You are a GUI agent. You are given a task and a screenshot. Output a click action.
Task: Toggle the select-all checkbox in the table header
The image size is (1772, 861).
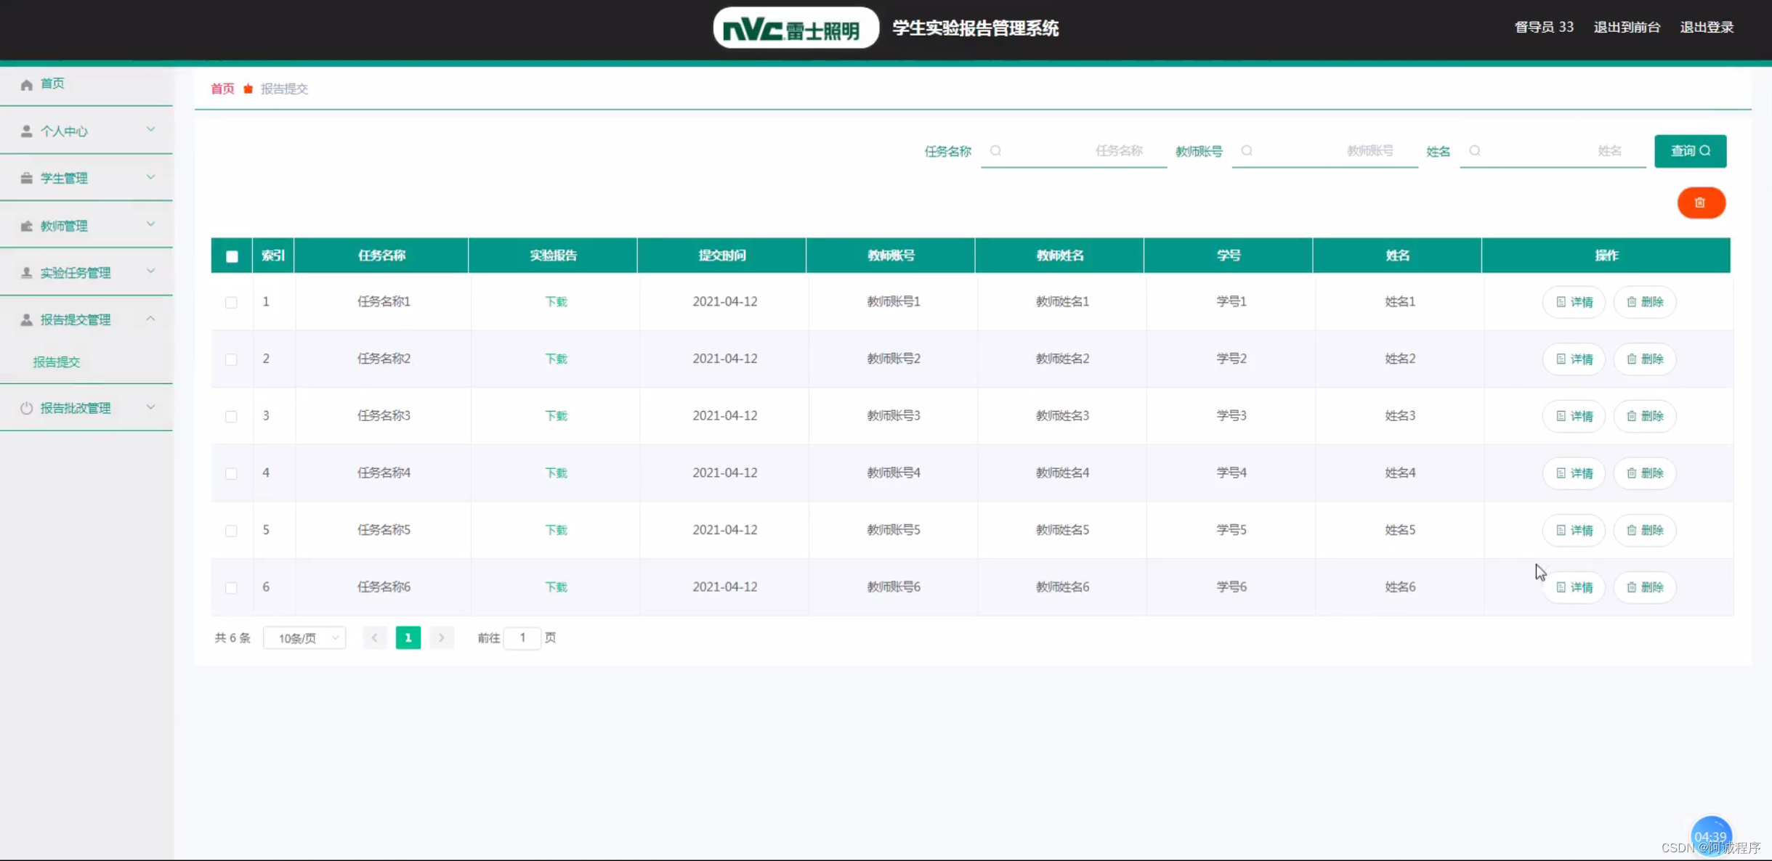232,256
